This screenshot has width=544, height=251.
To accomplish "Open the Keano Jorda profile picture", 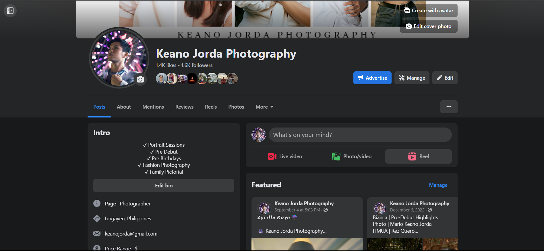I will tap(119, 58).
